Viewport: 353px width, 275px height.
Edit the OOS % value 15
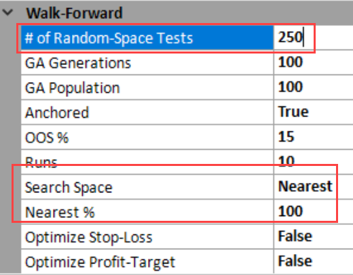(314, 137)
